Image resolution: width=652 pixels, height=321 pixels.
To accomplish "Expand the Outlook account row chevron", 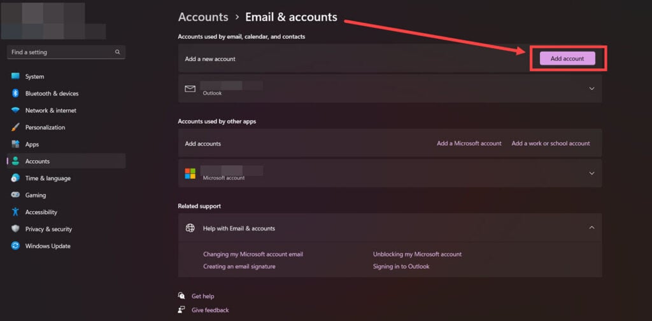I will click(592, 88).
